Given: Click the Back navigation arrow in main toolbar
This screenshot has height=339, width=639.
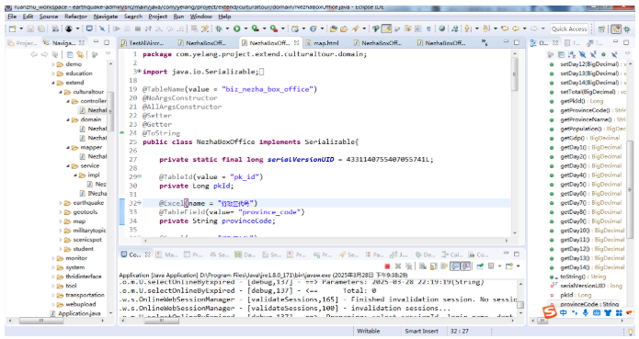Looking at the screenshot, I should pyautogui.click(x=516, y=28).
